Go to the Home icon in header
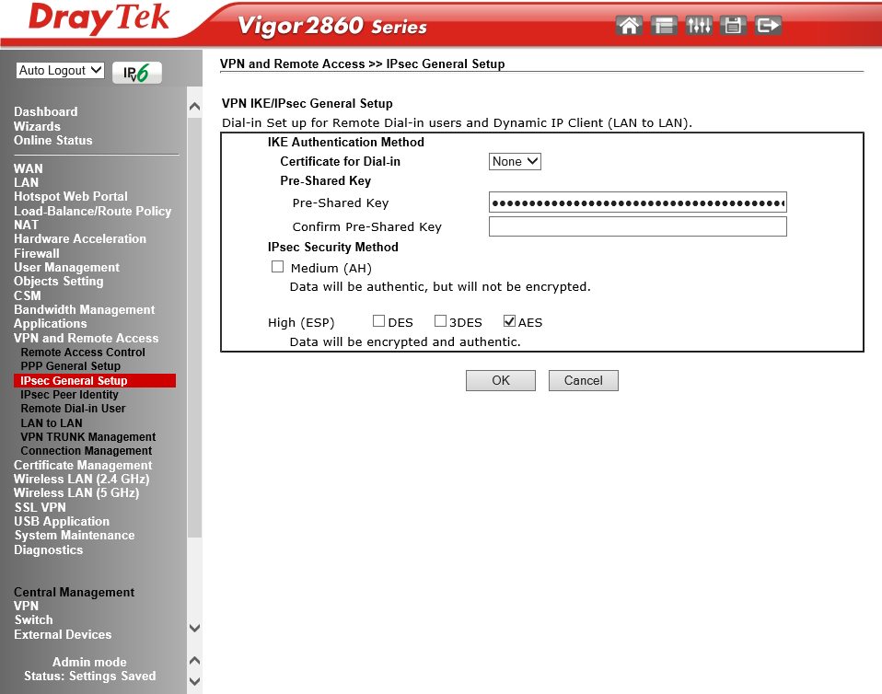The height and width of the screenshot is (694, 882). (x=629, y=25)
